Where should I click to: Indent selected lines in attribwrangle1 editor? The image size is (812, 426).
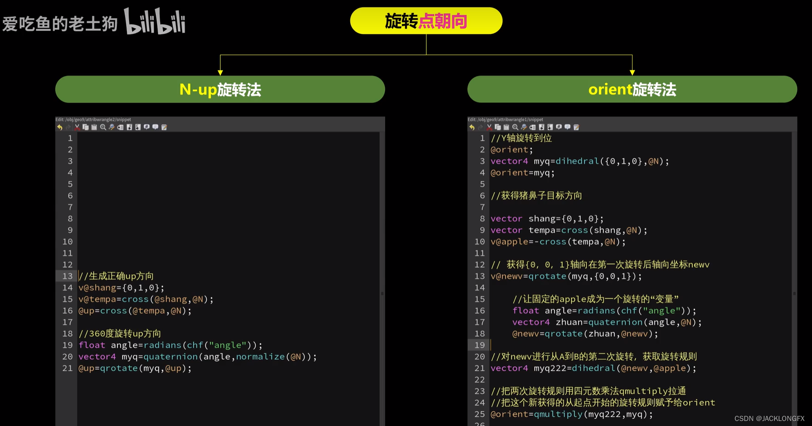pos(541,127)
